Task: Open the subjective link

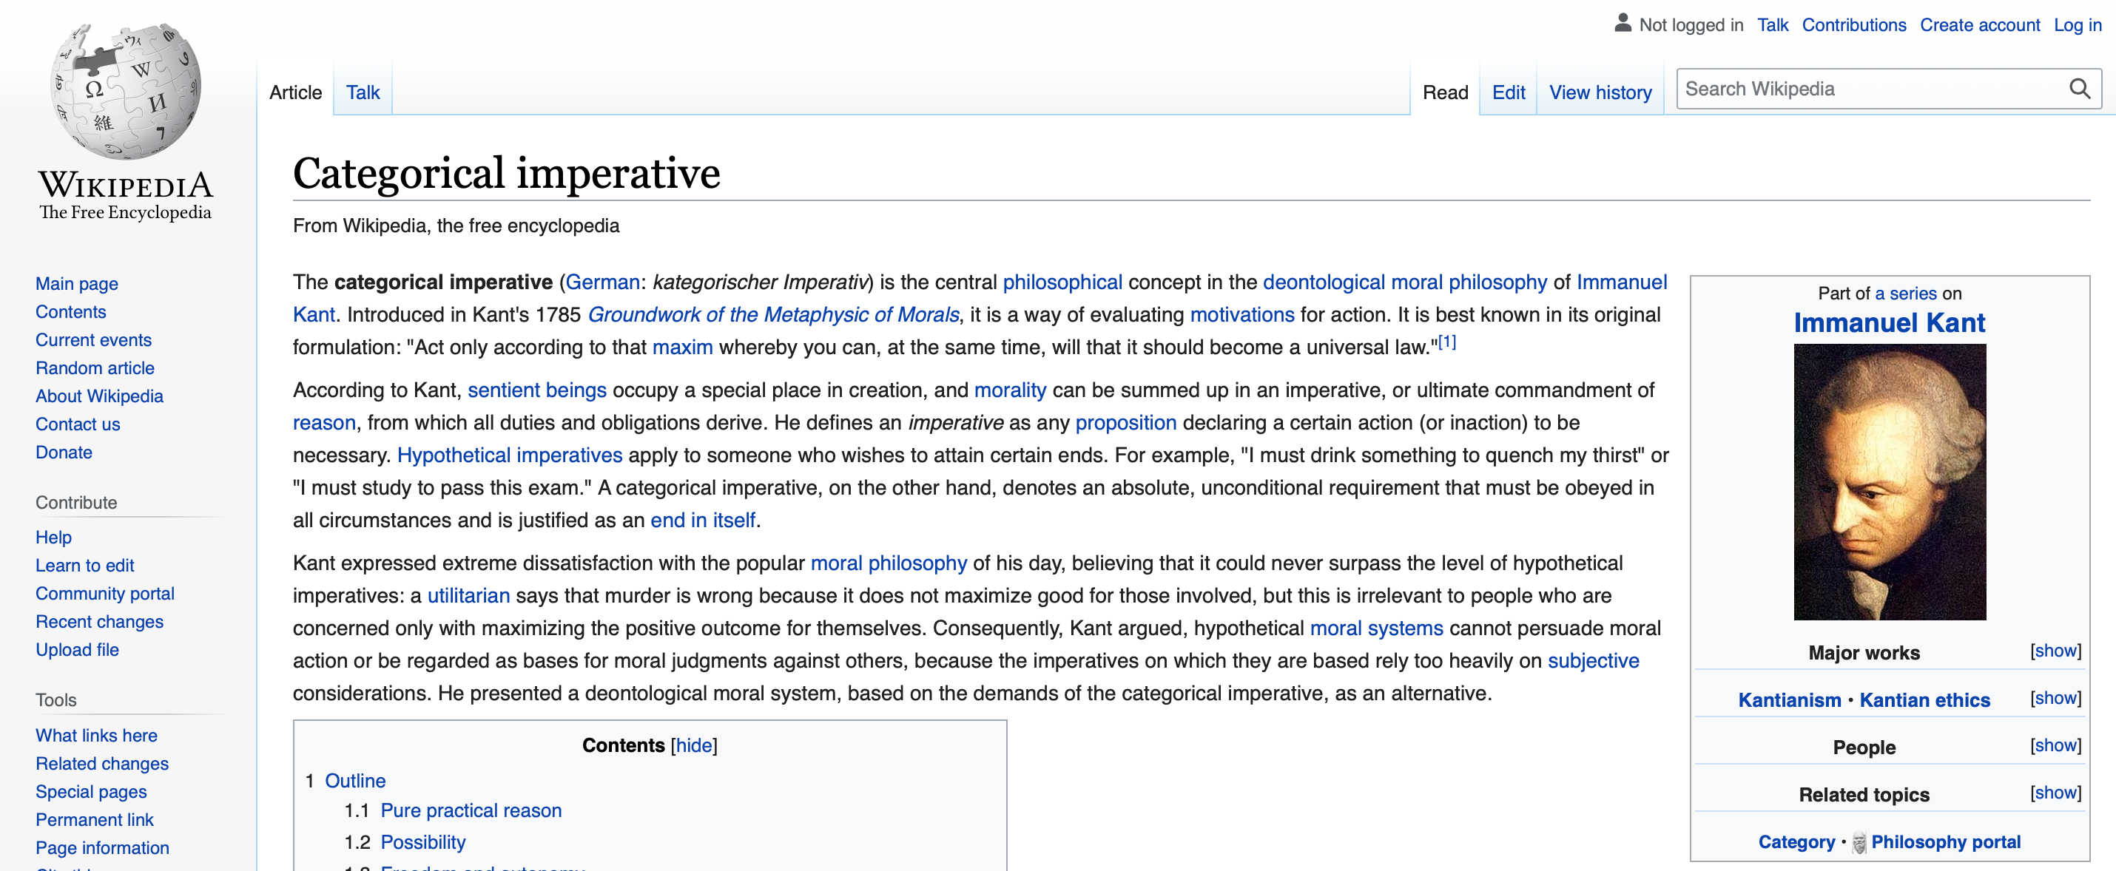Action: pyautogui.click(x=1593, y=661)
